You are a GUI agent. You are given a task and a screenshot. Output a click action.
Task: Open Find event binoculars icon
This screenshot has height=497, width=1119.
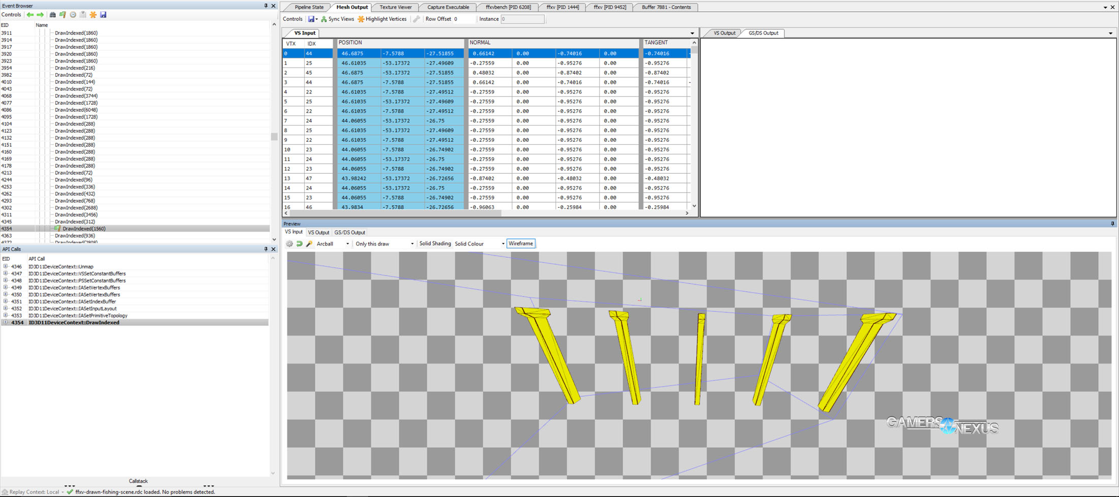coord(52,15)
